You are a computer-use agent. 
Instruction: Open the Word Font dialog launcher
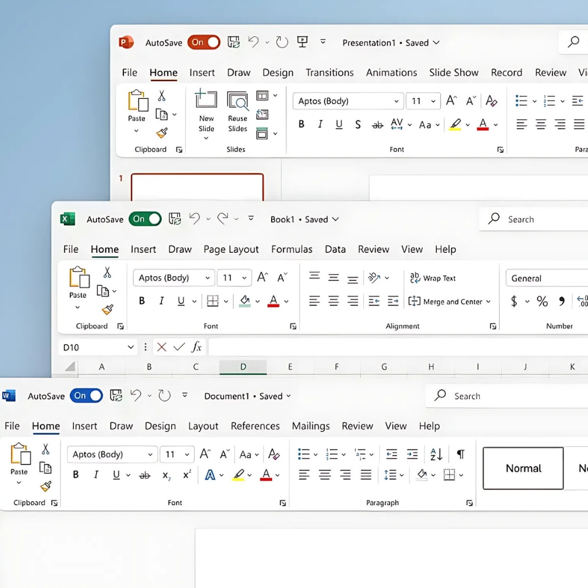[x=283, y=503]
